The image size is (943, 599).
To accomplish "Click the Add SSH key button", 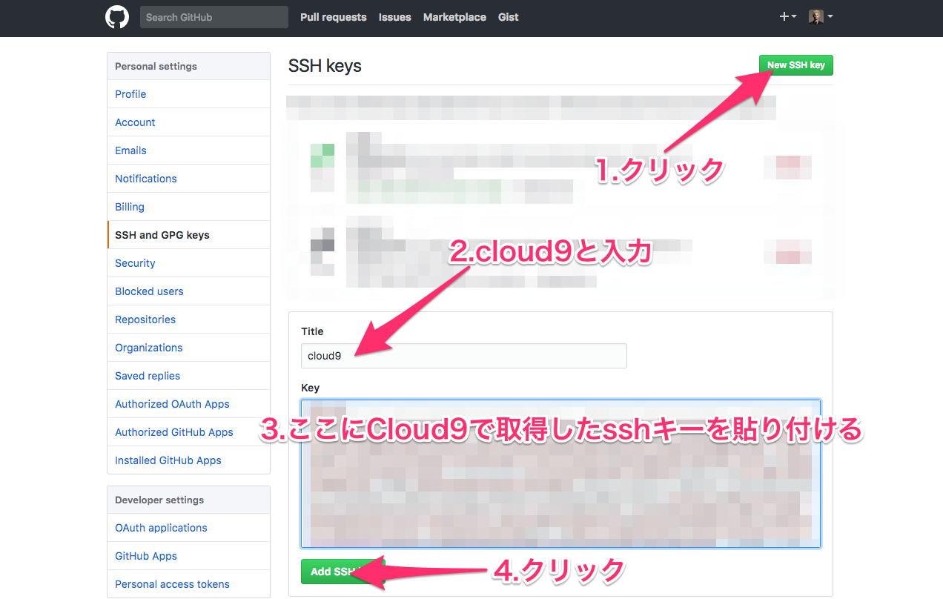I will 343,572.
